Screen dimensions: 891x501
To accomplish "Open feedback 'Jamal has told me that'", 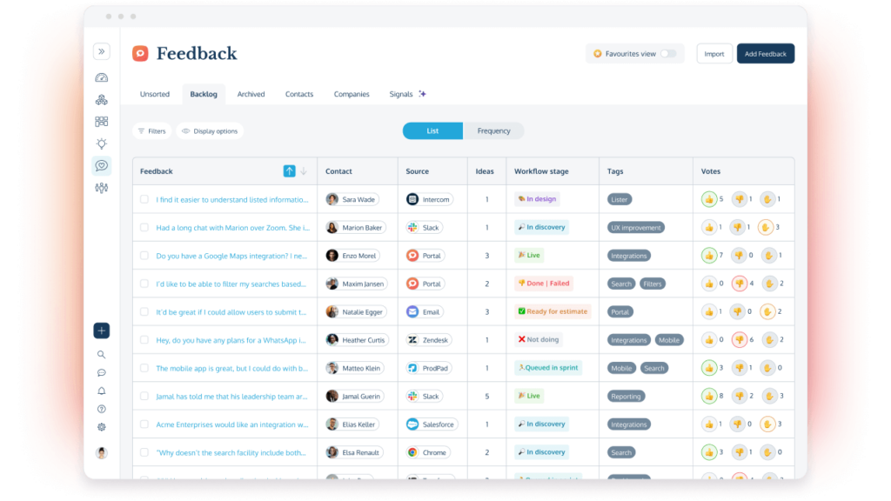I will coord(231,397).
